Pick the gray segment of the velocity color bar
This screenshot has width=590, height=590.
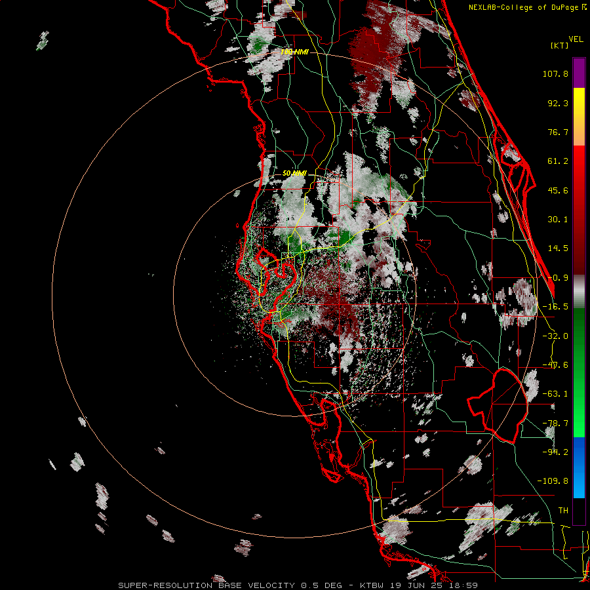tap(579, 292)
